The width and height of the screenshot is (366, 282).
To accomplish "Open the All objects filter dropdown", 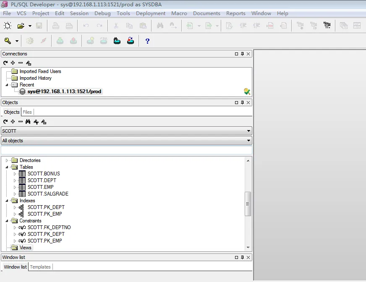I will (x=248, y=140).
